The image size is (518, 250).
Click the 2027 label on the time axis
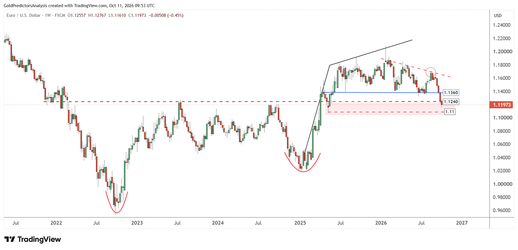tap(462, 223)
